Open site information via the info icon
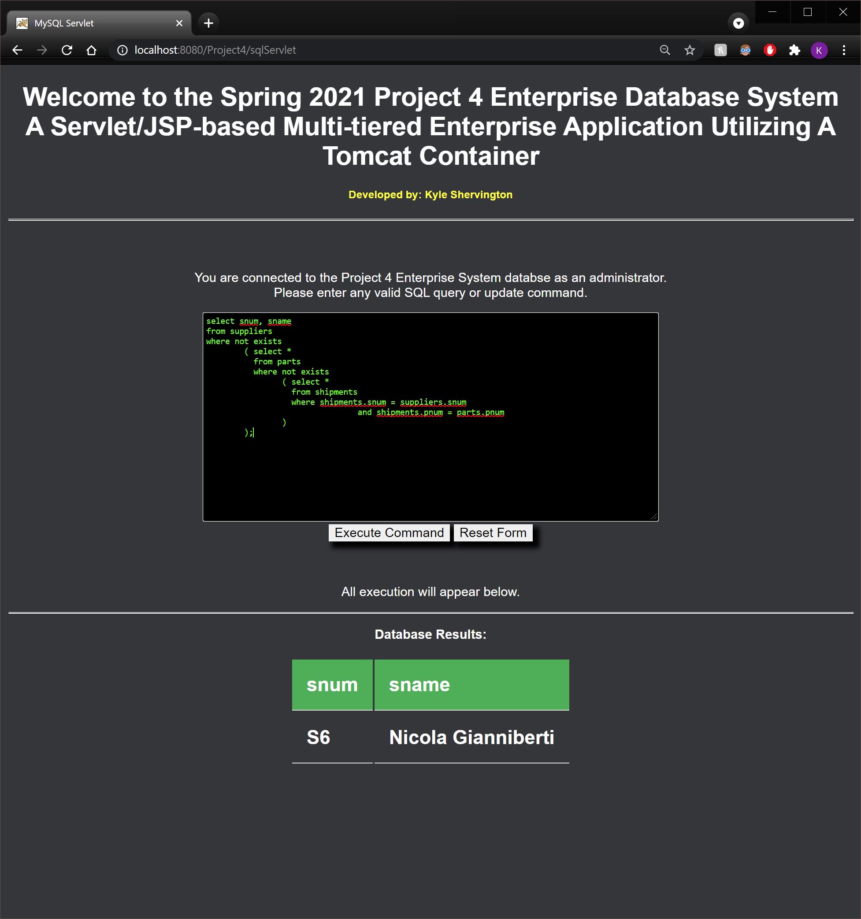 click(x=122, y=50)
